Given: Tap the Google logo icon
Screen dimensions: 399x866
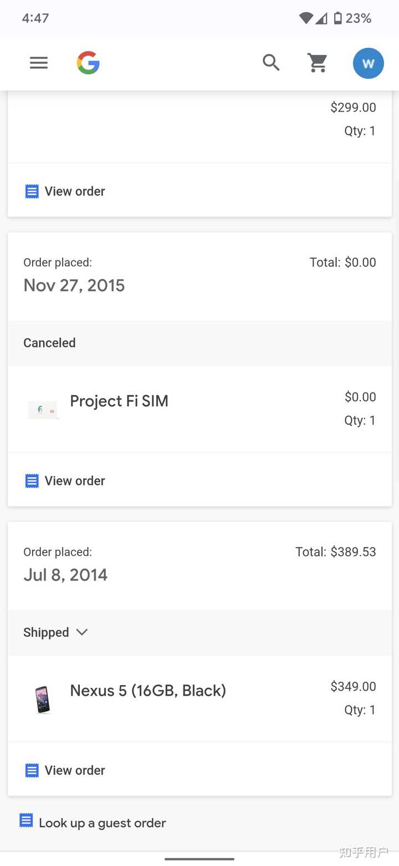Looking at the screenshot, I should click(x=88, y=63).
